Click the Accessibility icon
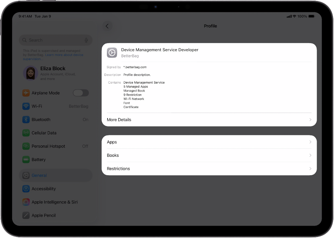 [x=26, y=189]
